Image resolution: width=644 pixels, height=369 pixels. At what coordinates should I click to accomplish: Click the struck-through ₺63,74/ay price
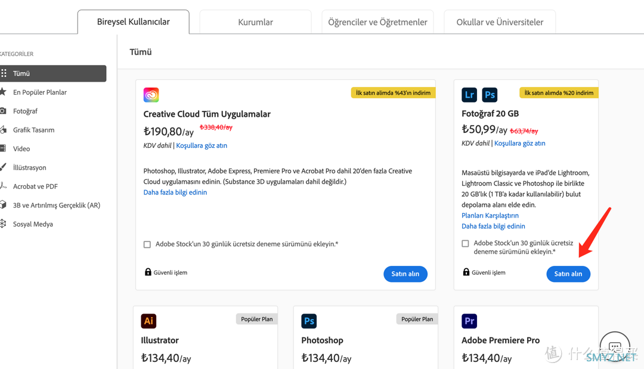524,131
